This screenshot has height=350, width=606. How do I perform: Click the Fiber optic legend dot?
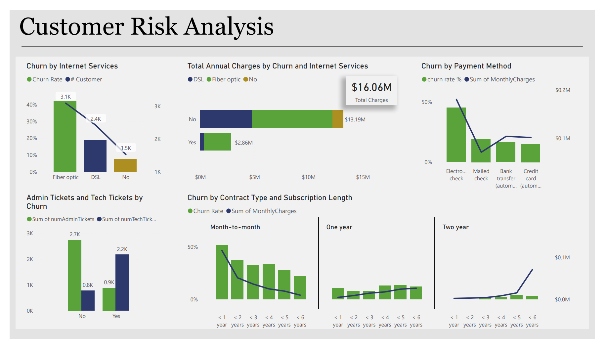click(209, 79)
